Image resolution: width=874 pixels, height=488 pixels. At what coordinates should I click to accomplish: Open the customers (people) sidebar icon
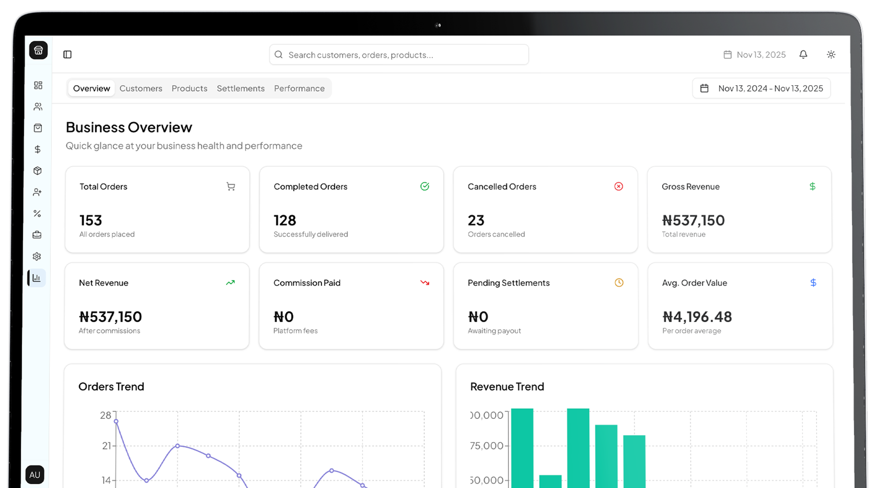tap(38, 107)
